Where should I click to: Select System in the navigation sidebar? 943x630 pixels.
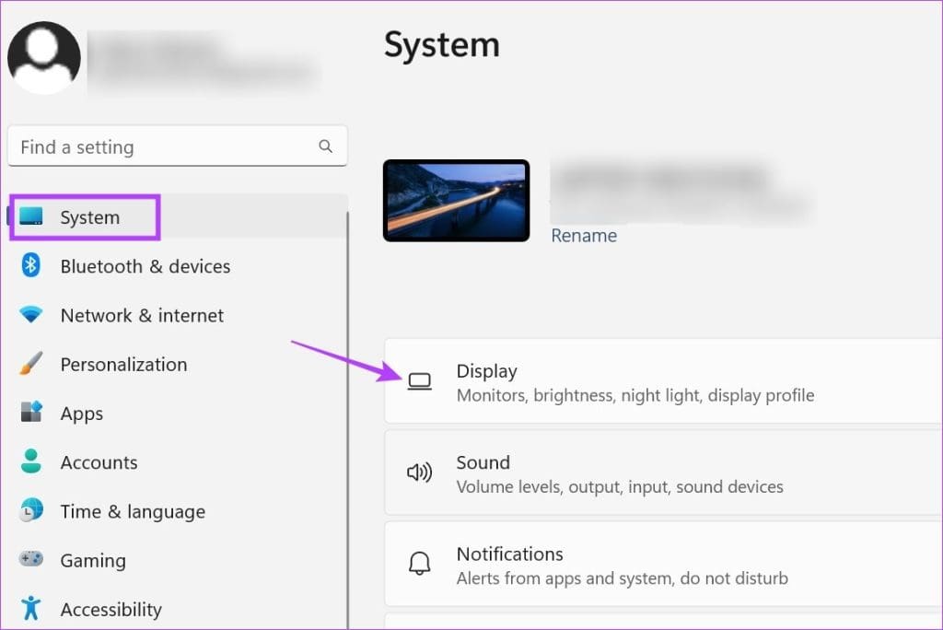89,217
